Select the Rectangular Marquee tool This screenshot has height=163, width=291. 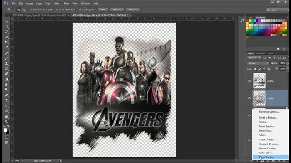pos(6,26)
